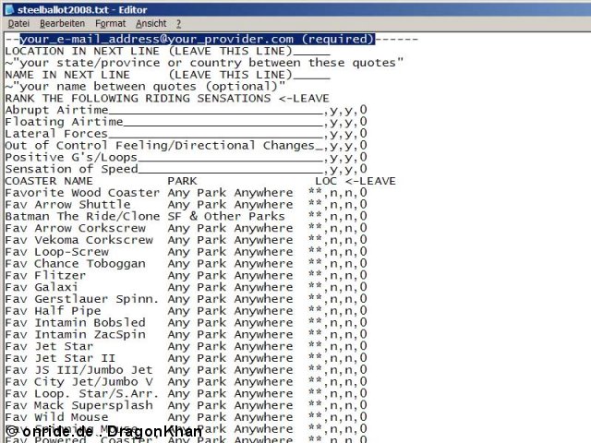Click the 'LOC <-LEAVE' header text

coord(356,181)
